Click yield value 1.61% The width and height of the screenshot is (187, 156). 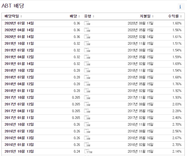coord(177,37)
